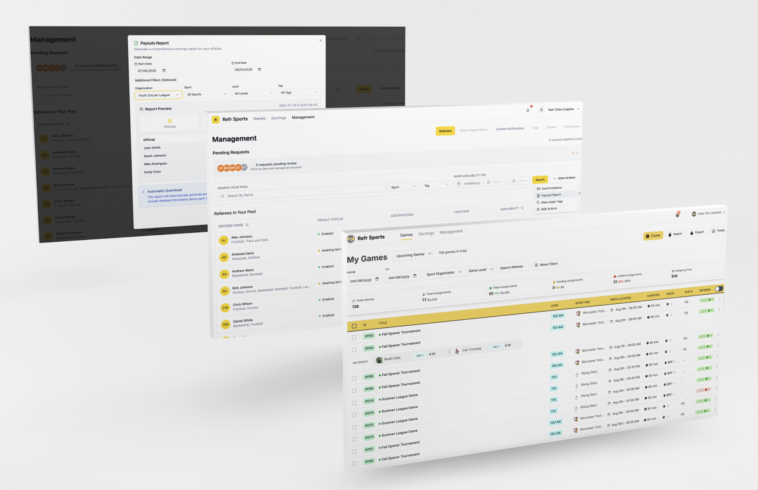Click the round Refr Sports logo in My Games window
Screen dimensions: 758x490
coord(351,239)
